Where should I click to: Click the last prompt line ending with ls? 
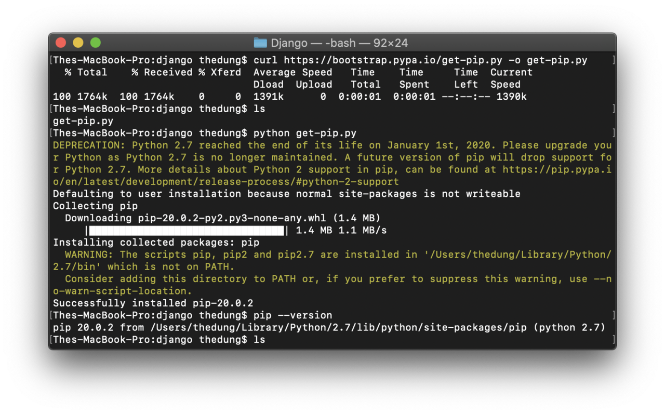159,340
